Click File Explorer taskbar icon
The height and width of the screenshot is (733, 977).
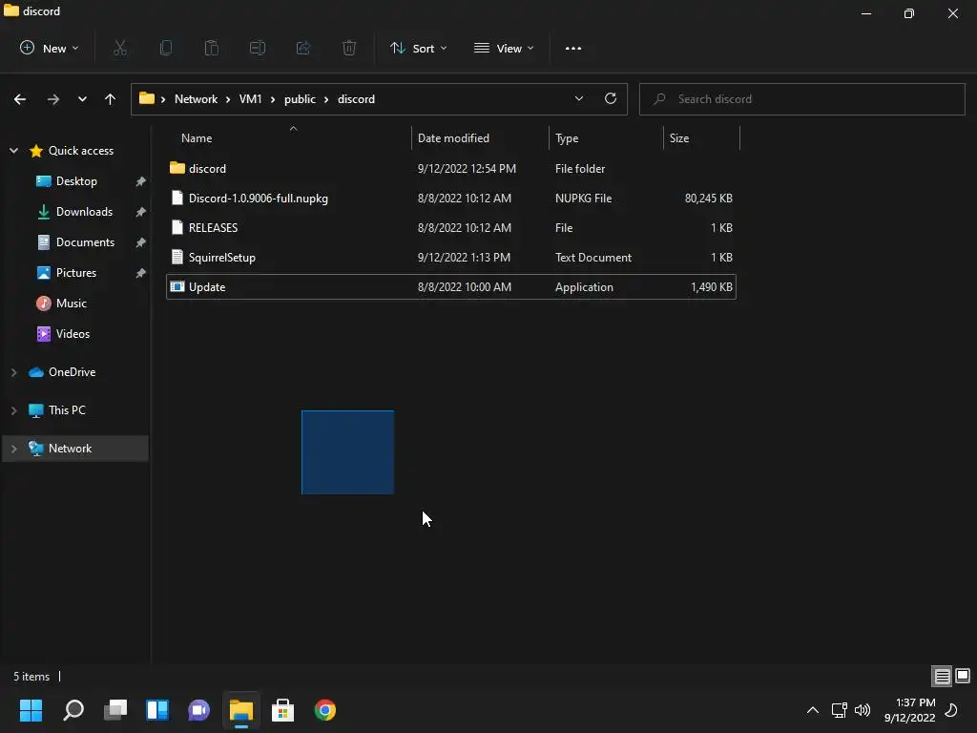click(x=241, y=710)
